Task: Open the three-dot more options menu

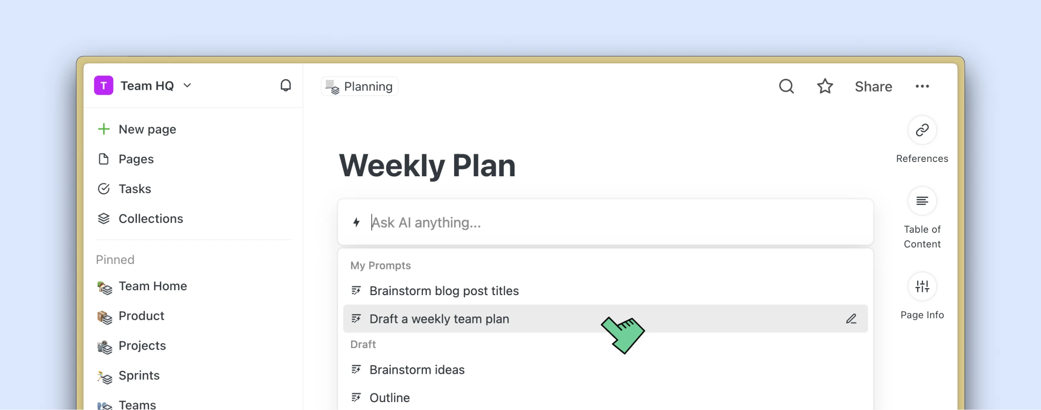Action: click(x=922, y=86)
